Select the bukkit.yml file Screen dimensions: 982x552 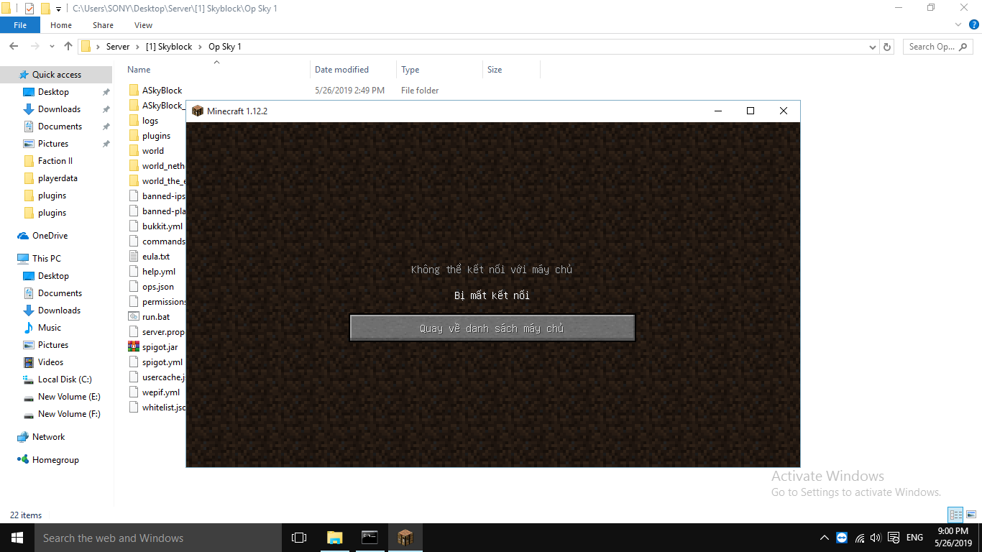(162, 226)
